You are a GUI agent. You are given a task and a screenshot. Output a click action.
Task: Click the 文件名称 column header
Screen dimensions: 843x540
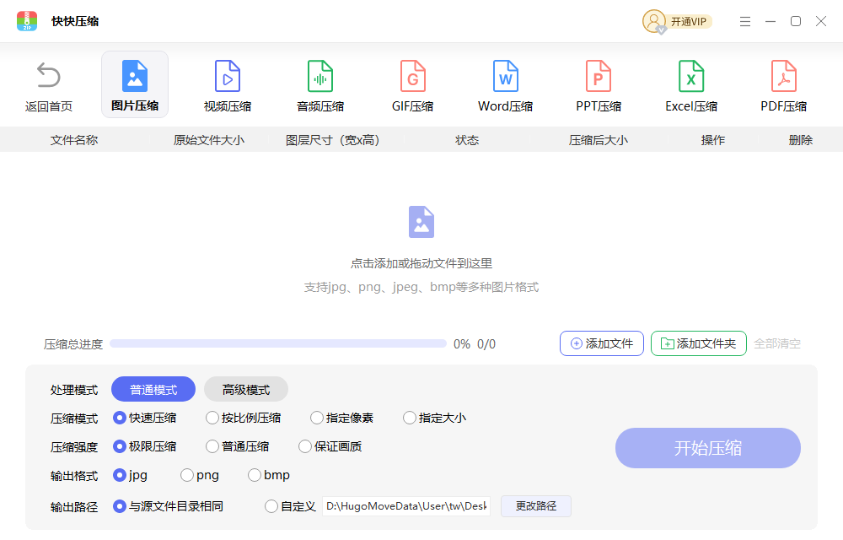pyautogui.click(x=74, y=140)
